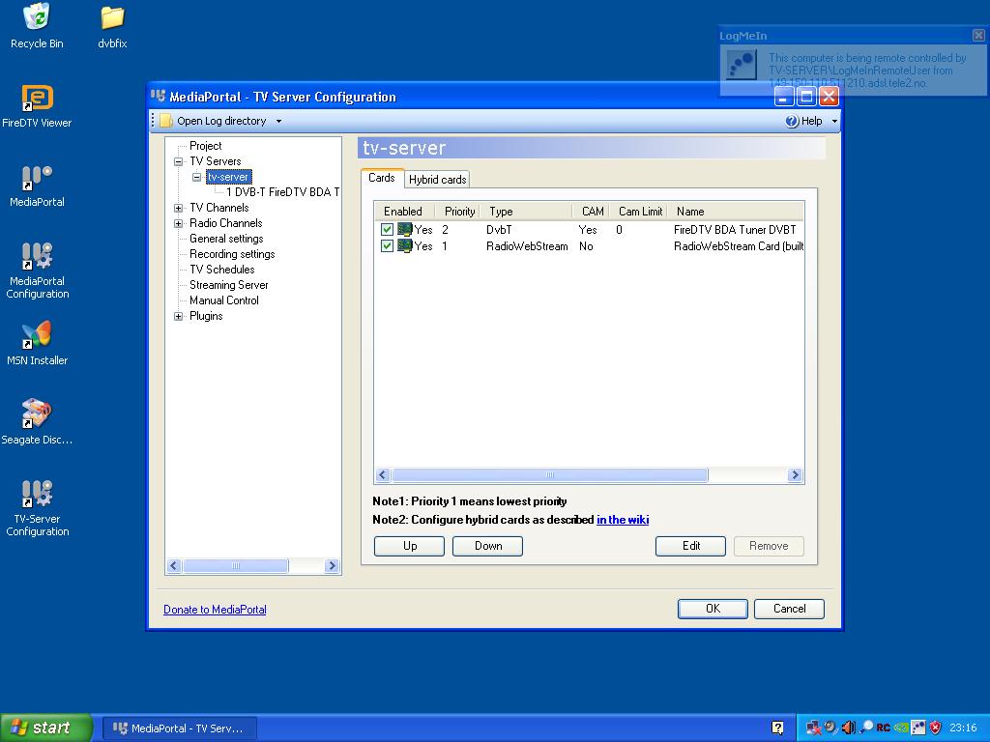The height and width of the screenshot is (742, 990).
Task: Select the Cards tab
Action: 382,178
